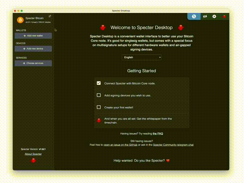Image resolution: width=244 pixels, height=183 pixels.
Task: Click the node version and blocks text
Action: 38,22
